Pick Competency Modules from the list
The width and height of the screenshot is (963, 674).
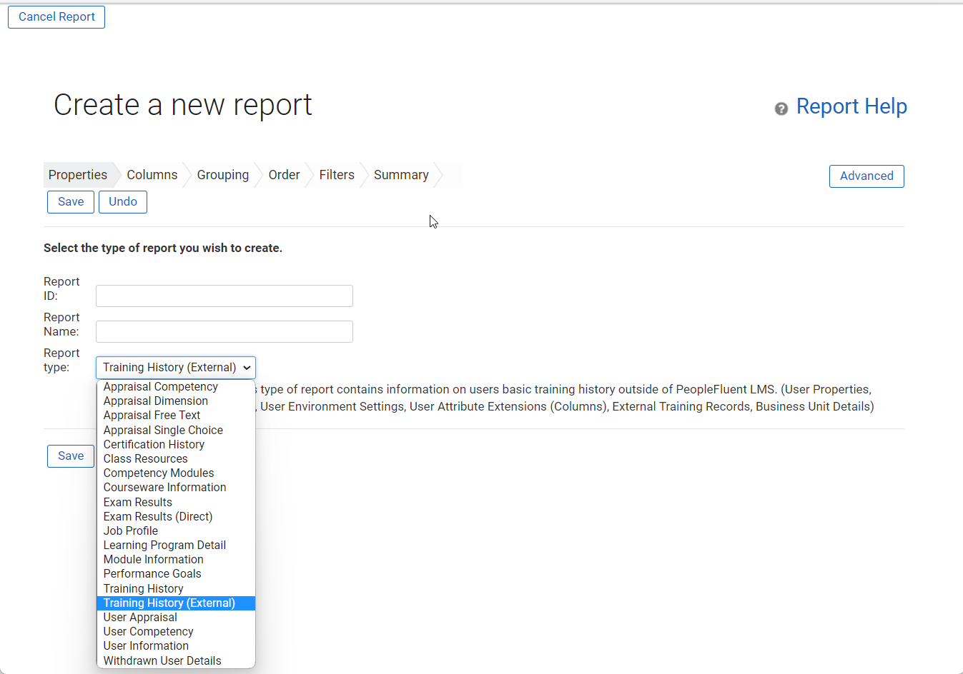point(176,473)
